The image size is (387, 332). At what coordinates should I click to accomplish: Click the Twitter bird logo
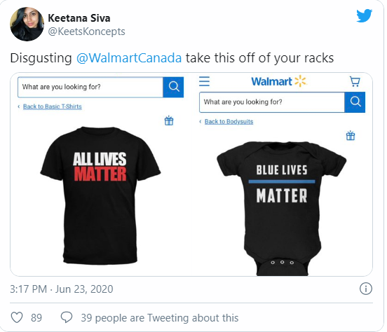point(365,16)
